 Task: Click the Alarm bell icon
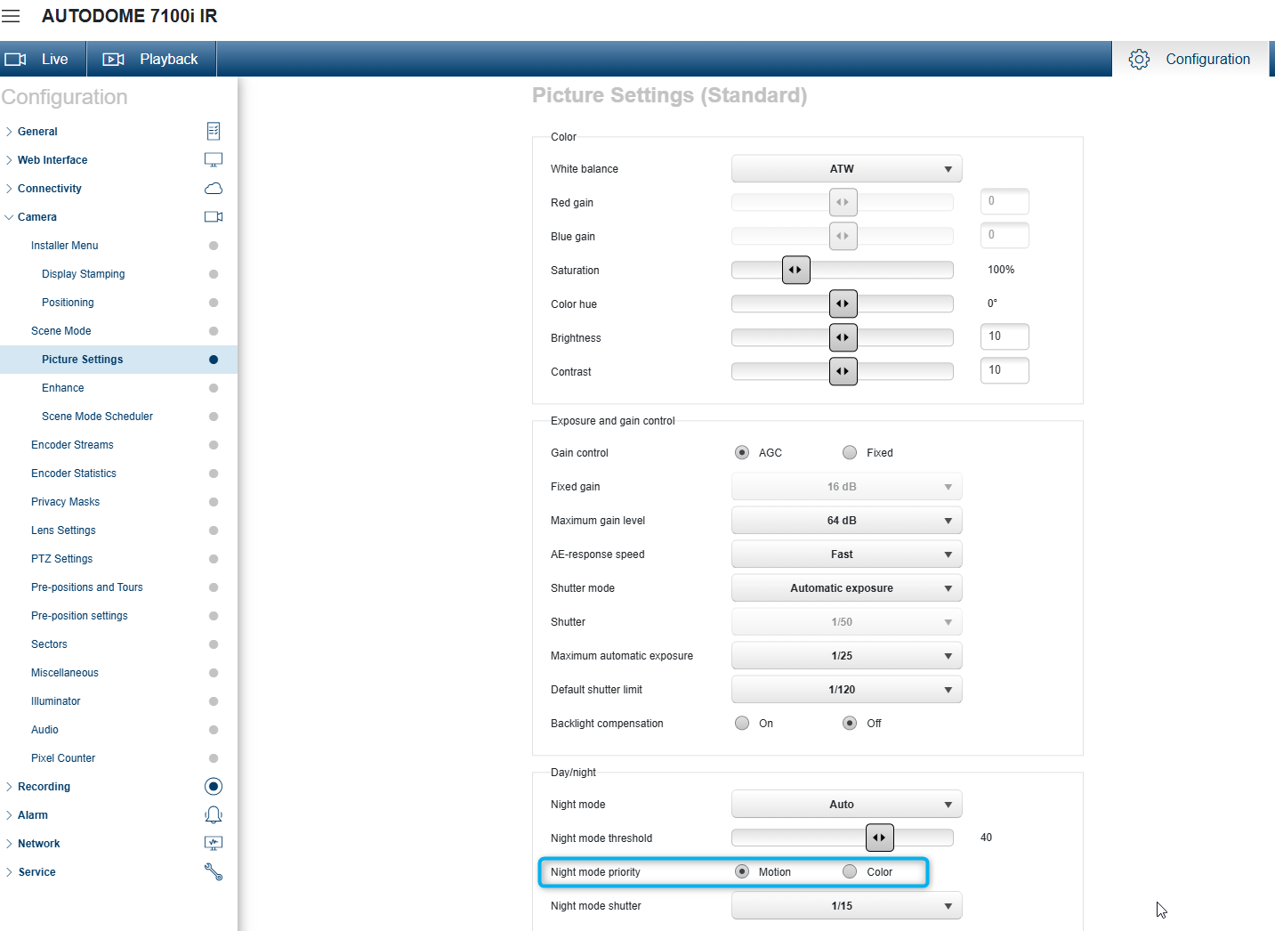coord(214,815)
